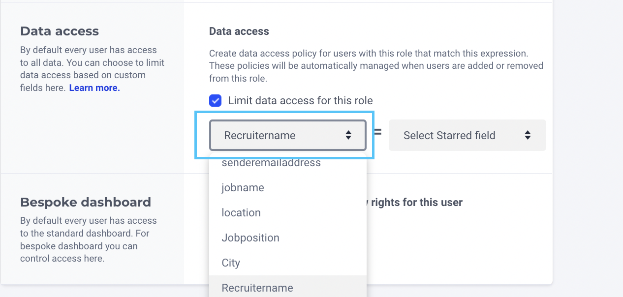Image resolution: width=623 pixels, height=297 pixels.
Task: Uncheck Limit data access for this role
Action: click(215, 101)
